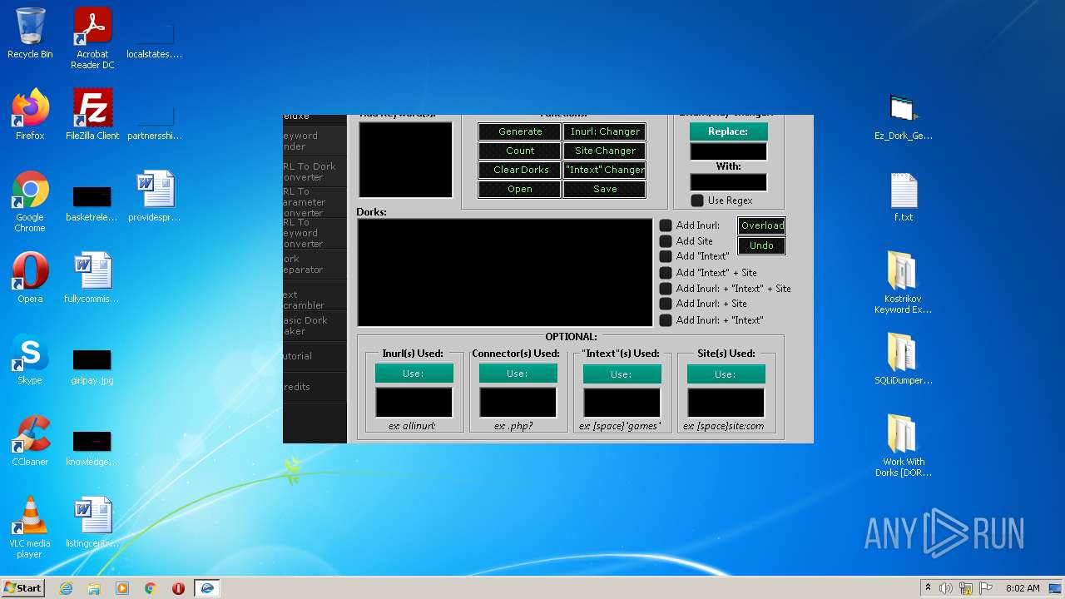Viewport: 1065px width, 599px height.
Task: Click the Chrome taskbar icon
Action: pyautogui.click(x=151, y=588)
